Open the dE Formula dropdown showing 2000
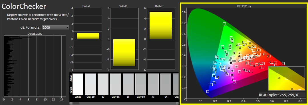The image size is (308, 105). pos(56,28)
